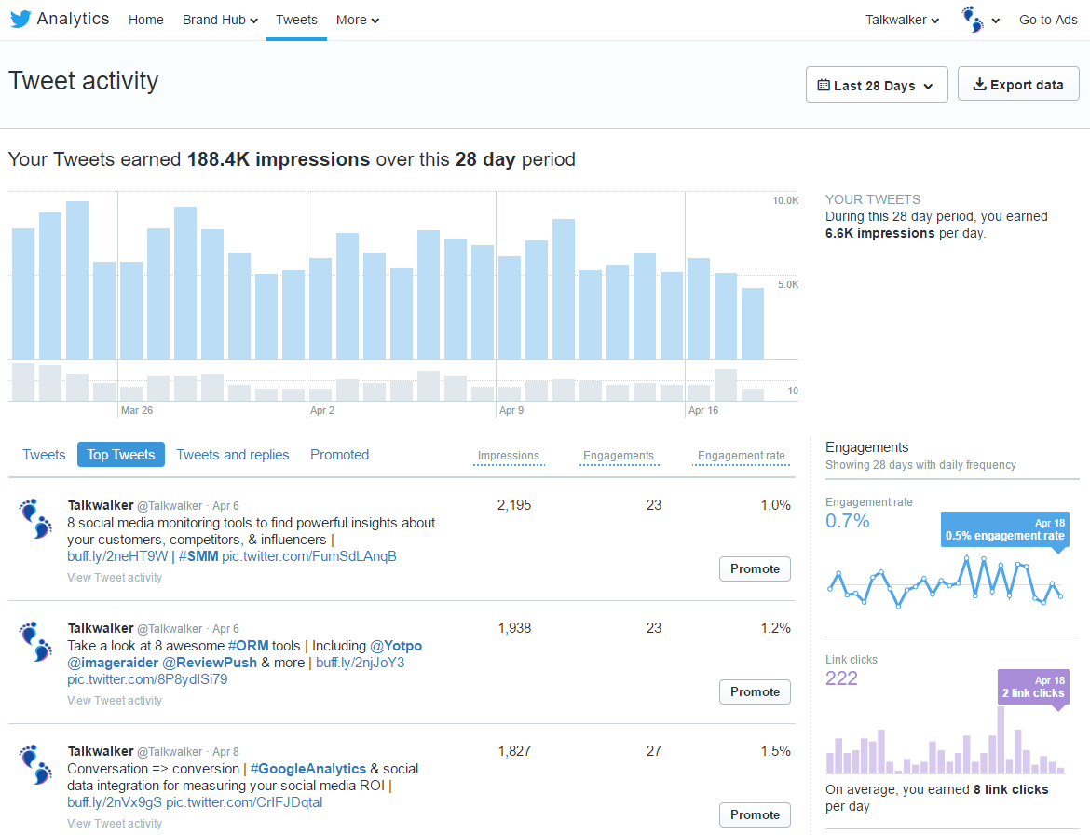Click the Talkwalker avatar on the Apr 8 tweet
The image size is (1090, 835).
(34, 767)
